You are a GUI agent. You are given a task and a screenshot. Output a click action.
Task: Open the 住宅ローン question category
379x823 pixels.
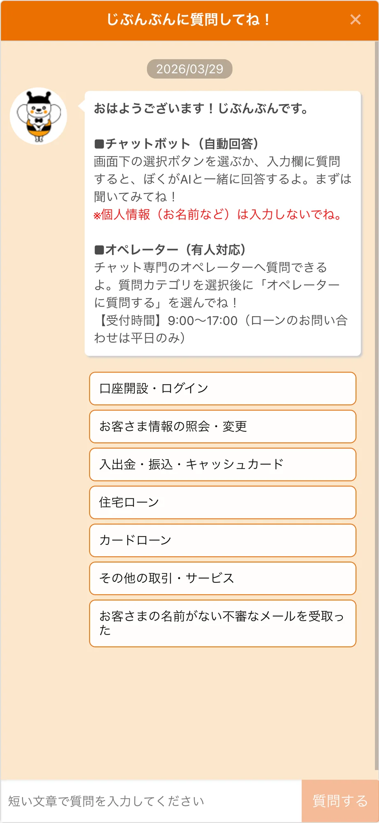222,502
